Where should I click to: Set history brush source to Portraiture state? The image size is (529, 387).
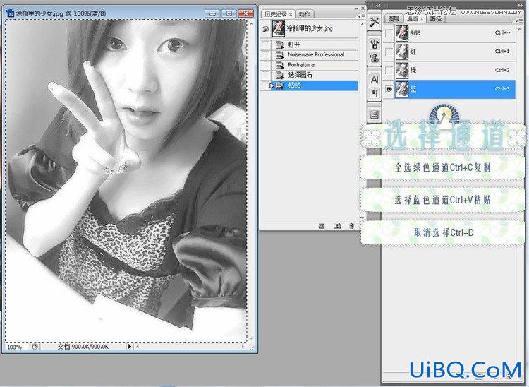point(266,65)
